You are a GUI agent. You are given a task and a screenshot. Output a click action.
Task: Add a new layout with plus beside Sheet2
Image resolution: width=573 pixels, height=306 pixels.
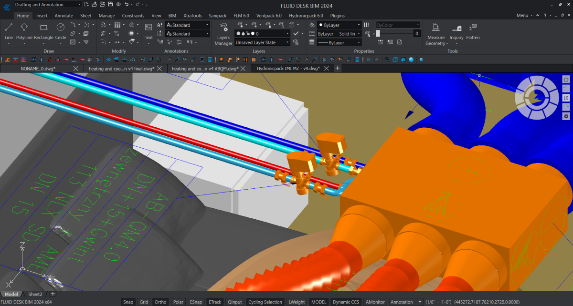coord(53,294)
